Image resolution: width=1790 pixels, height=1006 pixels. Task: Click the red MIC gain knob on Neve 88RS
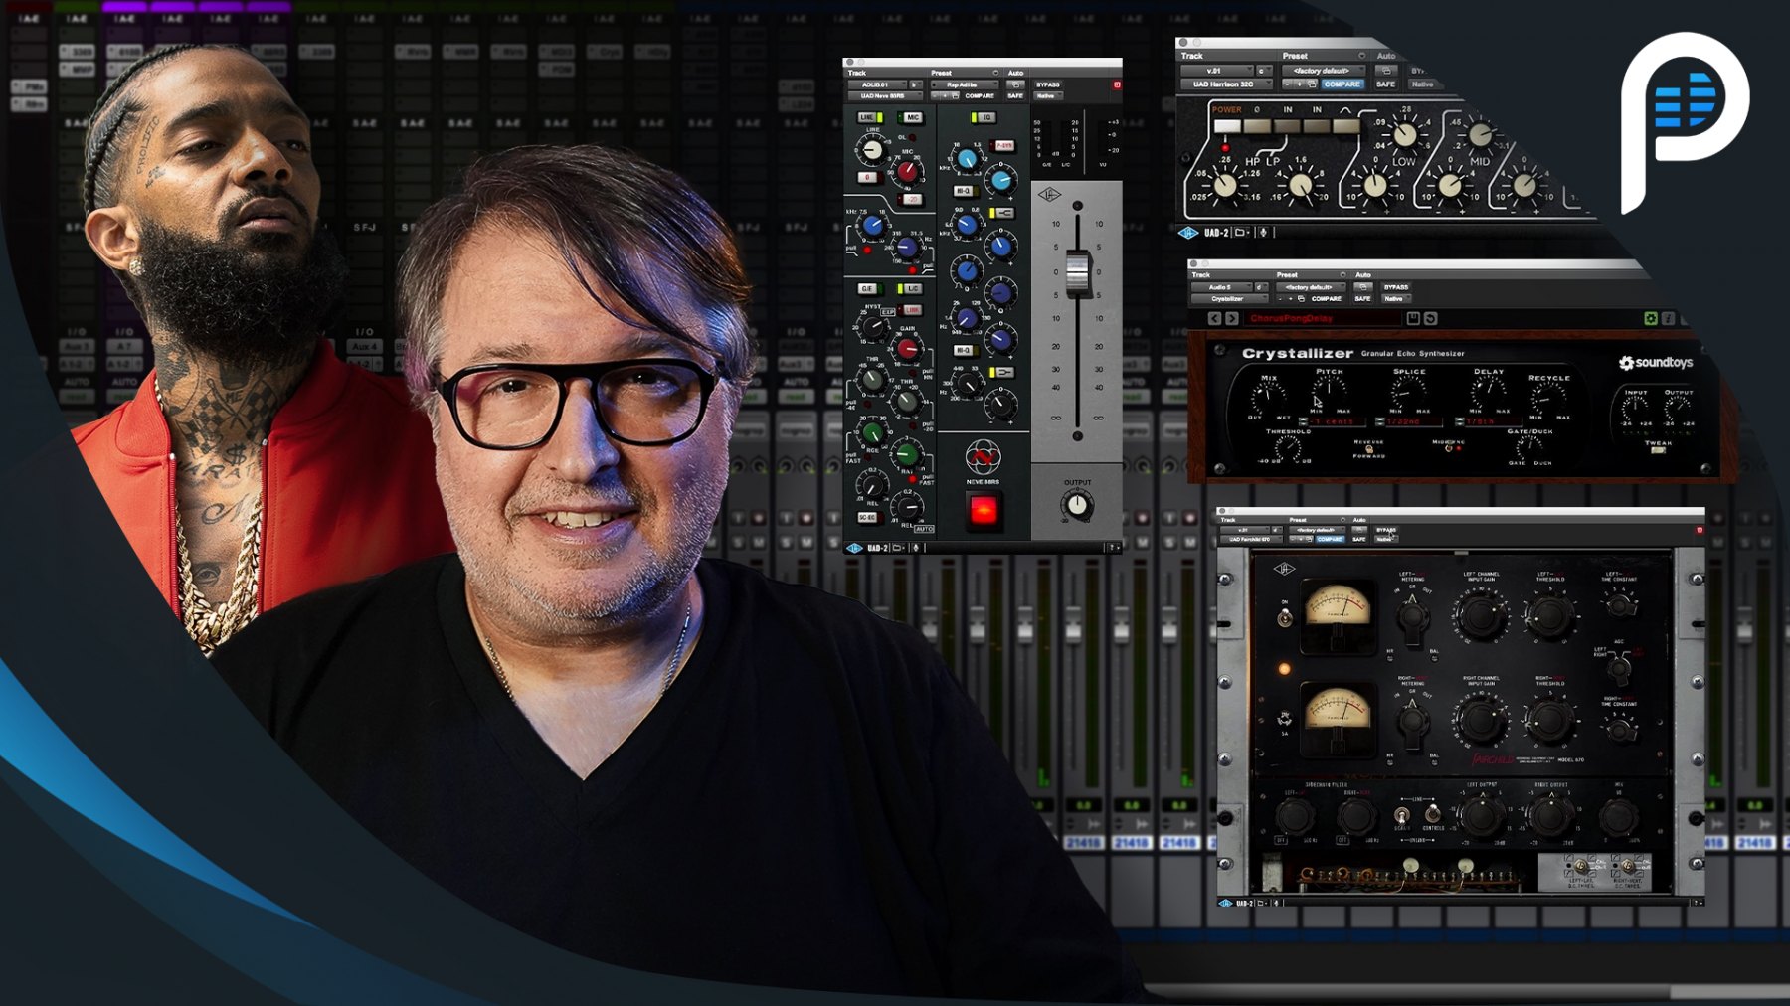point(908,171)
